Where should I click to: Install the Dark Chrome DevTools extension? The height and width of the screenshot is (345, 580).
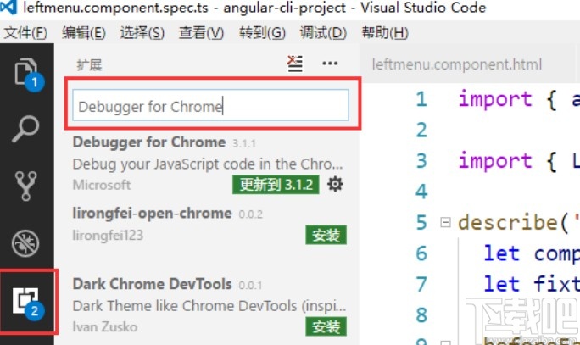(326, 326)
